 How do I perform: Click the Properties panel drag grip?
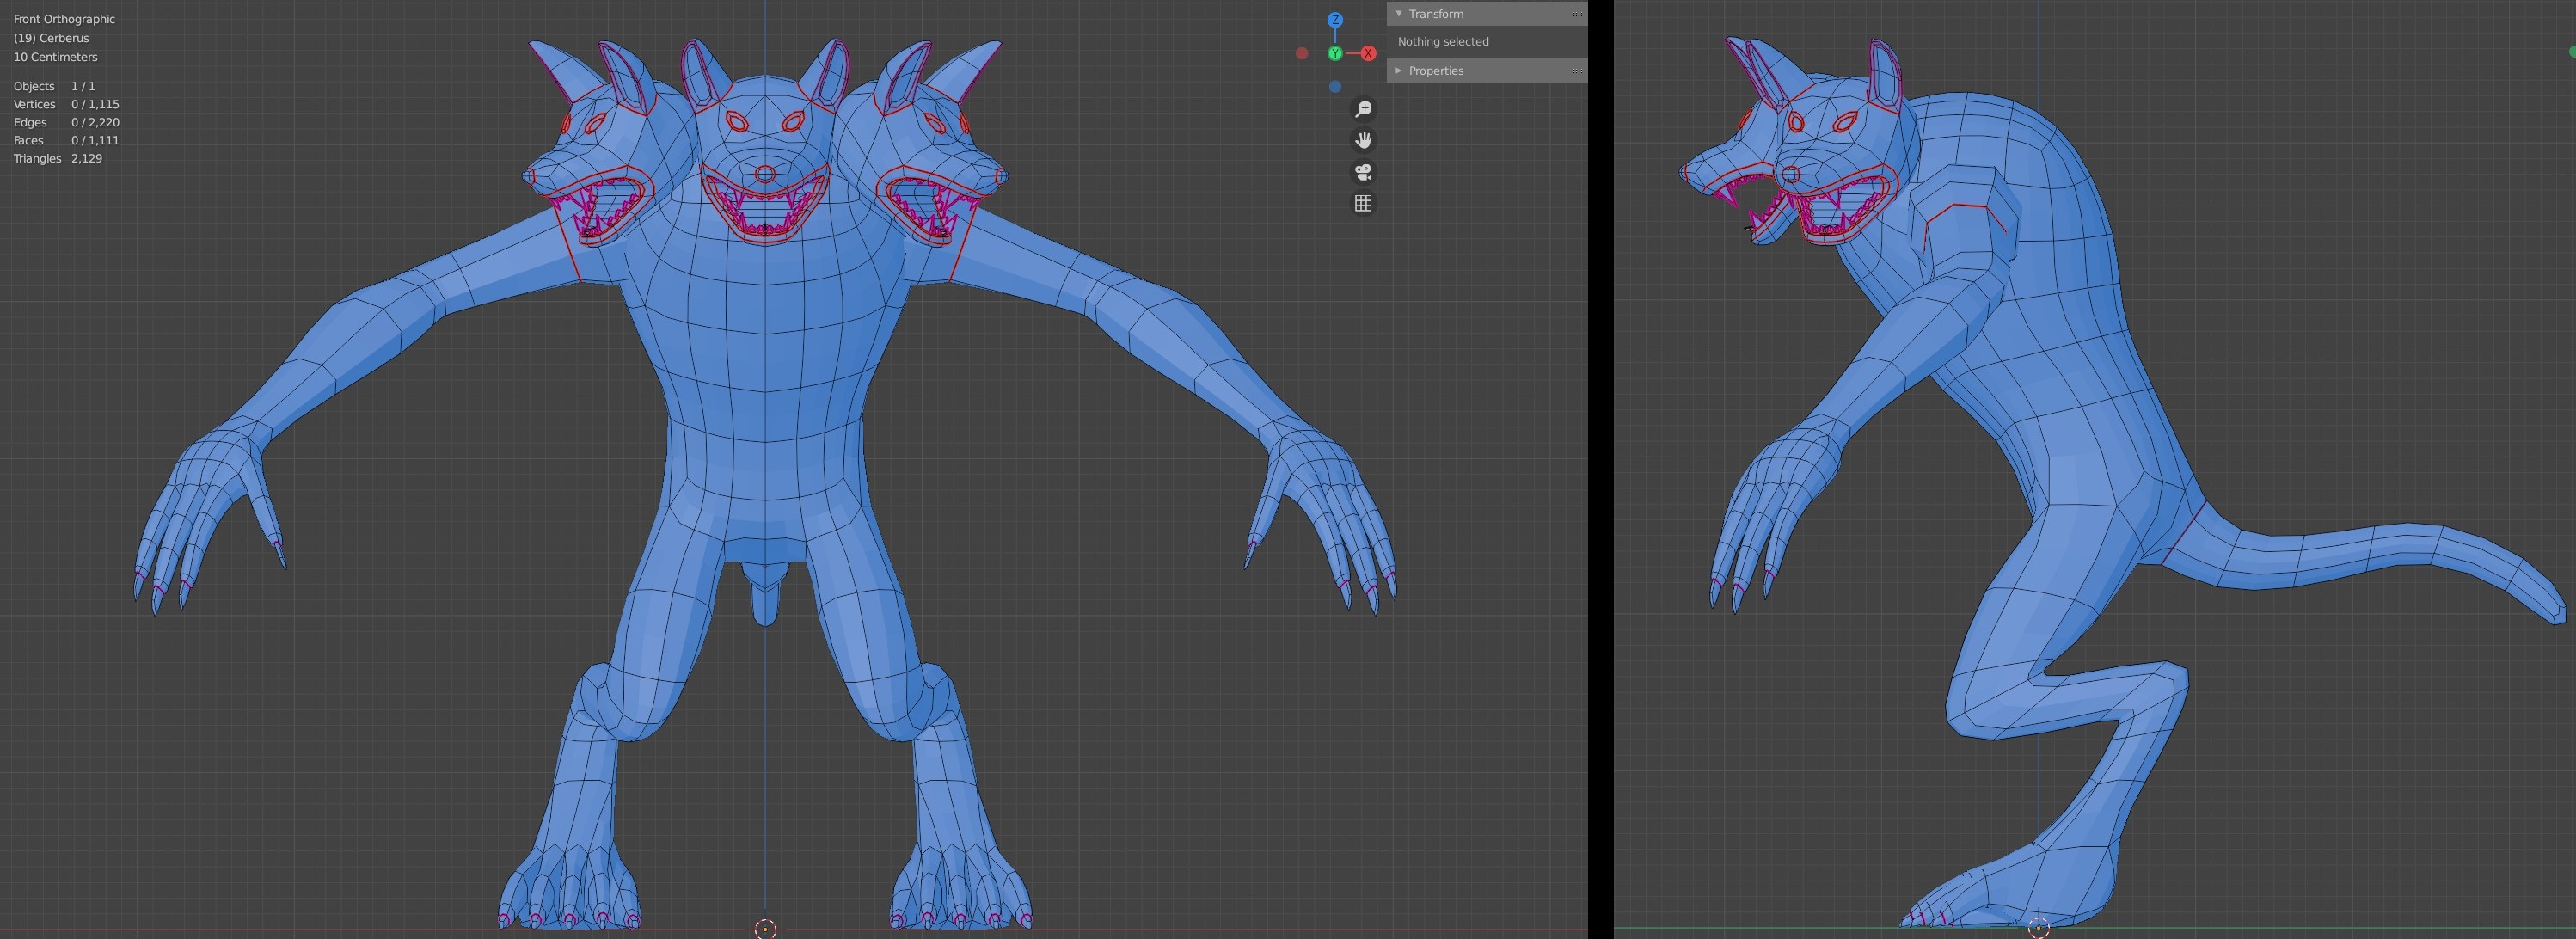1577,71
